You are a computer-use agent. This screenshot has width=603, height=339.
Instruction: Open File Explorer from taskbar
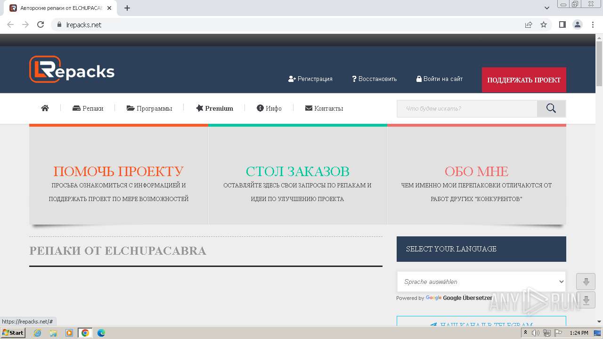[x=53, y=333]
